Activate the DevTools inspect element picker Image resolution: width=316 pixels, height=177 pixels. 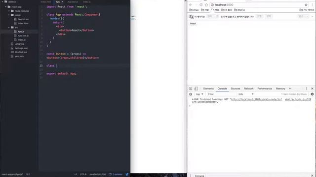click(191, 88)
